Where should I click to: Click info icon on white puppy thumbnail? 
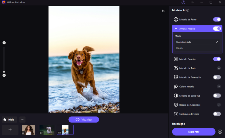41,133
